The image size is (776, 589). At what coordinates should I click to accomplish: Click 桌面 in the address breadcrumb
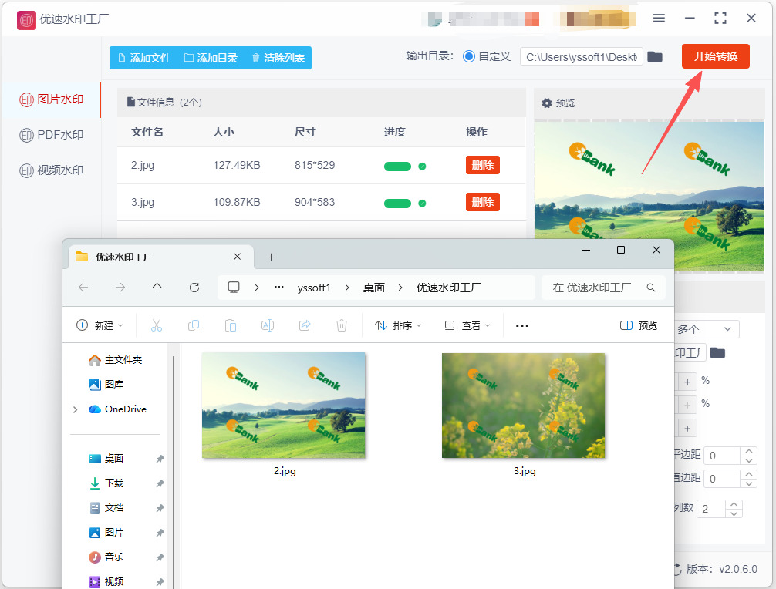[373, 288]
